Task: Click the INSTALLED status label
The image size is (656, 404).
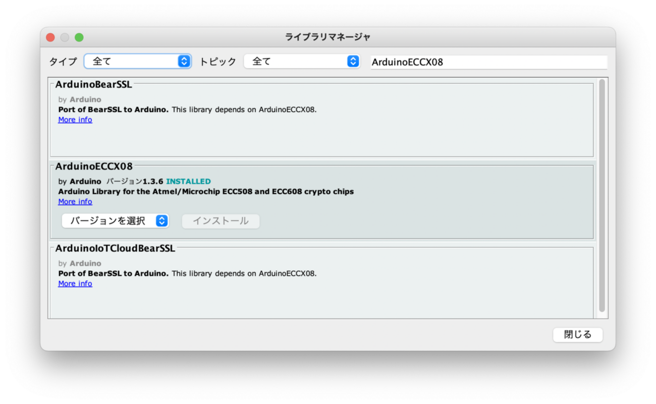Action: tap(189, 182)
